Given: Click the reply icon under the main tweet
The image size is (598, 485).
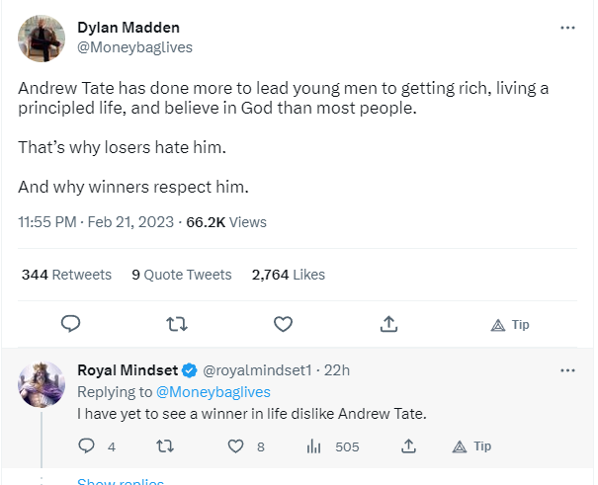Looking at the screenshot, I should click(70, 324).
